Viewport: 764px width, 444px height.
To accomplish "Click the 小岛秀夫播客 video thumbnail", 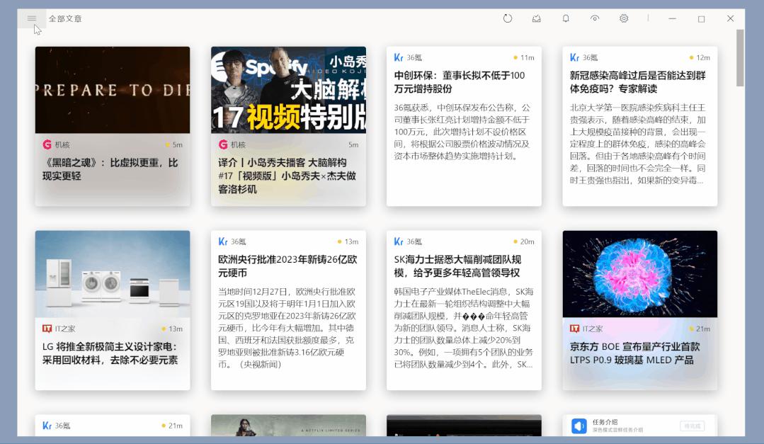I will coord(287,91).
